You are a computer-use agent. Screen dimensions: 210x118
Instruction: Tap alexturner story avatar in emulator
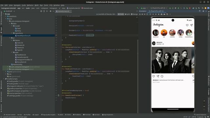156,33
